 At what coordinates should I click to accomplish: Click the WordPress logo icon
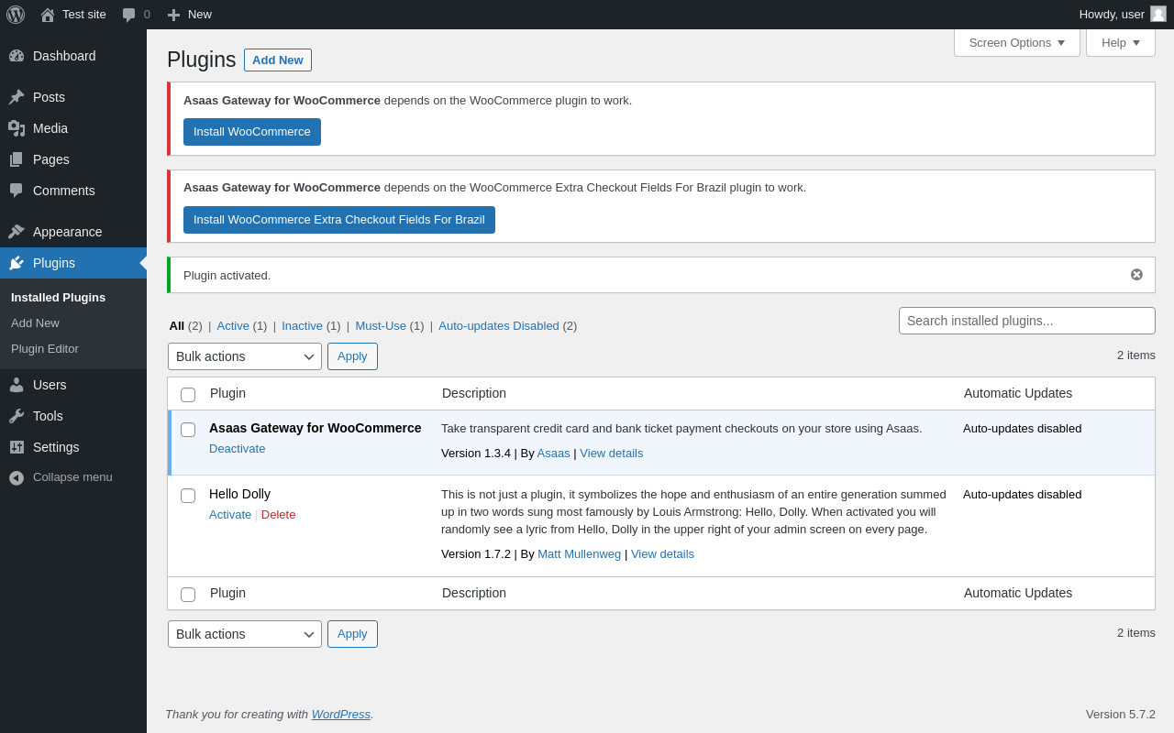(16, 15)
